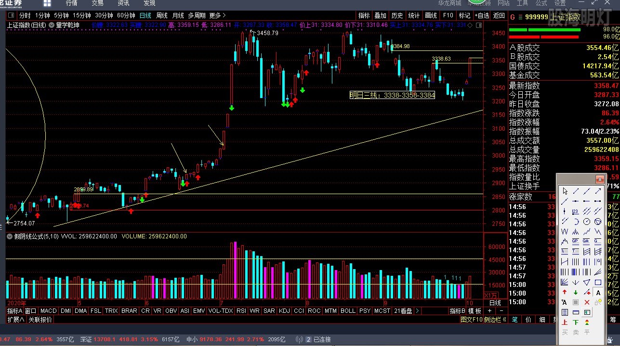The width and height of the screenshot is (620, 346).
Task: Select the measuring ruler tool
Action: (x=576, y=312)
